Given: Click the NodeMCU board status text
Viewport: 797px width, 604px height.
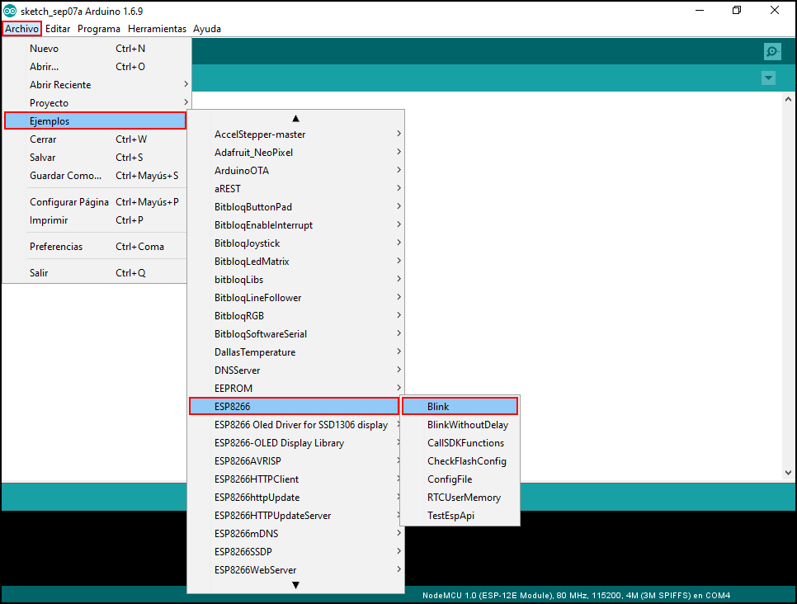Looking at the screenshot, I should pyautogui.click(x=577, y=596).
